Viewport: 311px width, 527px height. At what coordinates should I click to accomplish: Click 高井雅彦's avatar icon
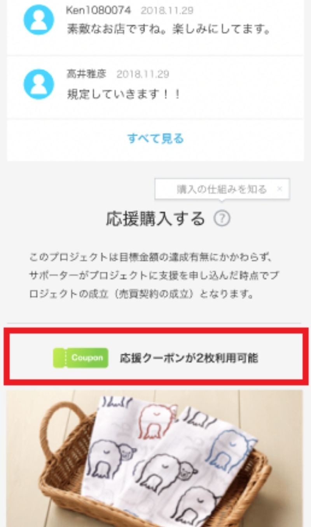point(38,84)
